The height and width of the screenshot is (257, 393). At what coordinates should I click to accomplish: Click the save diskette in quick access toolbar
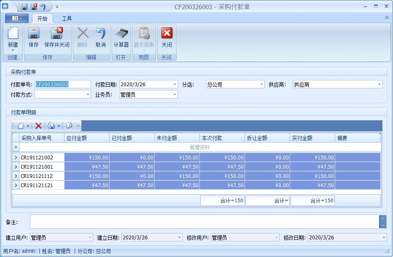(23, 6)
